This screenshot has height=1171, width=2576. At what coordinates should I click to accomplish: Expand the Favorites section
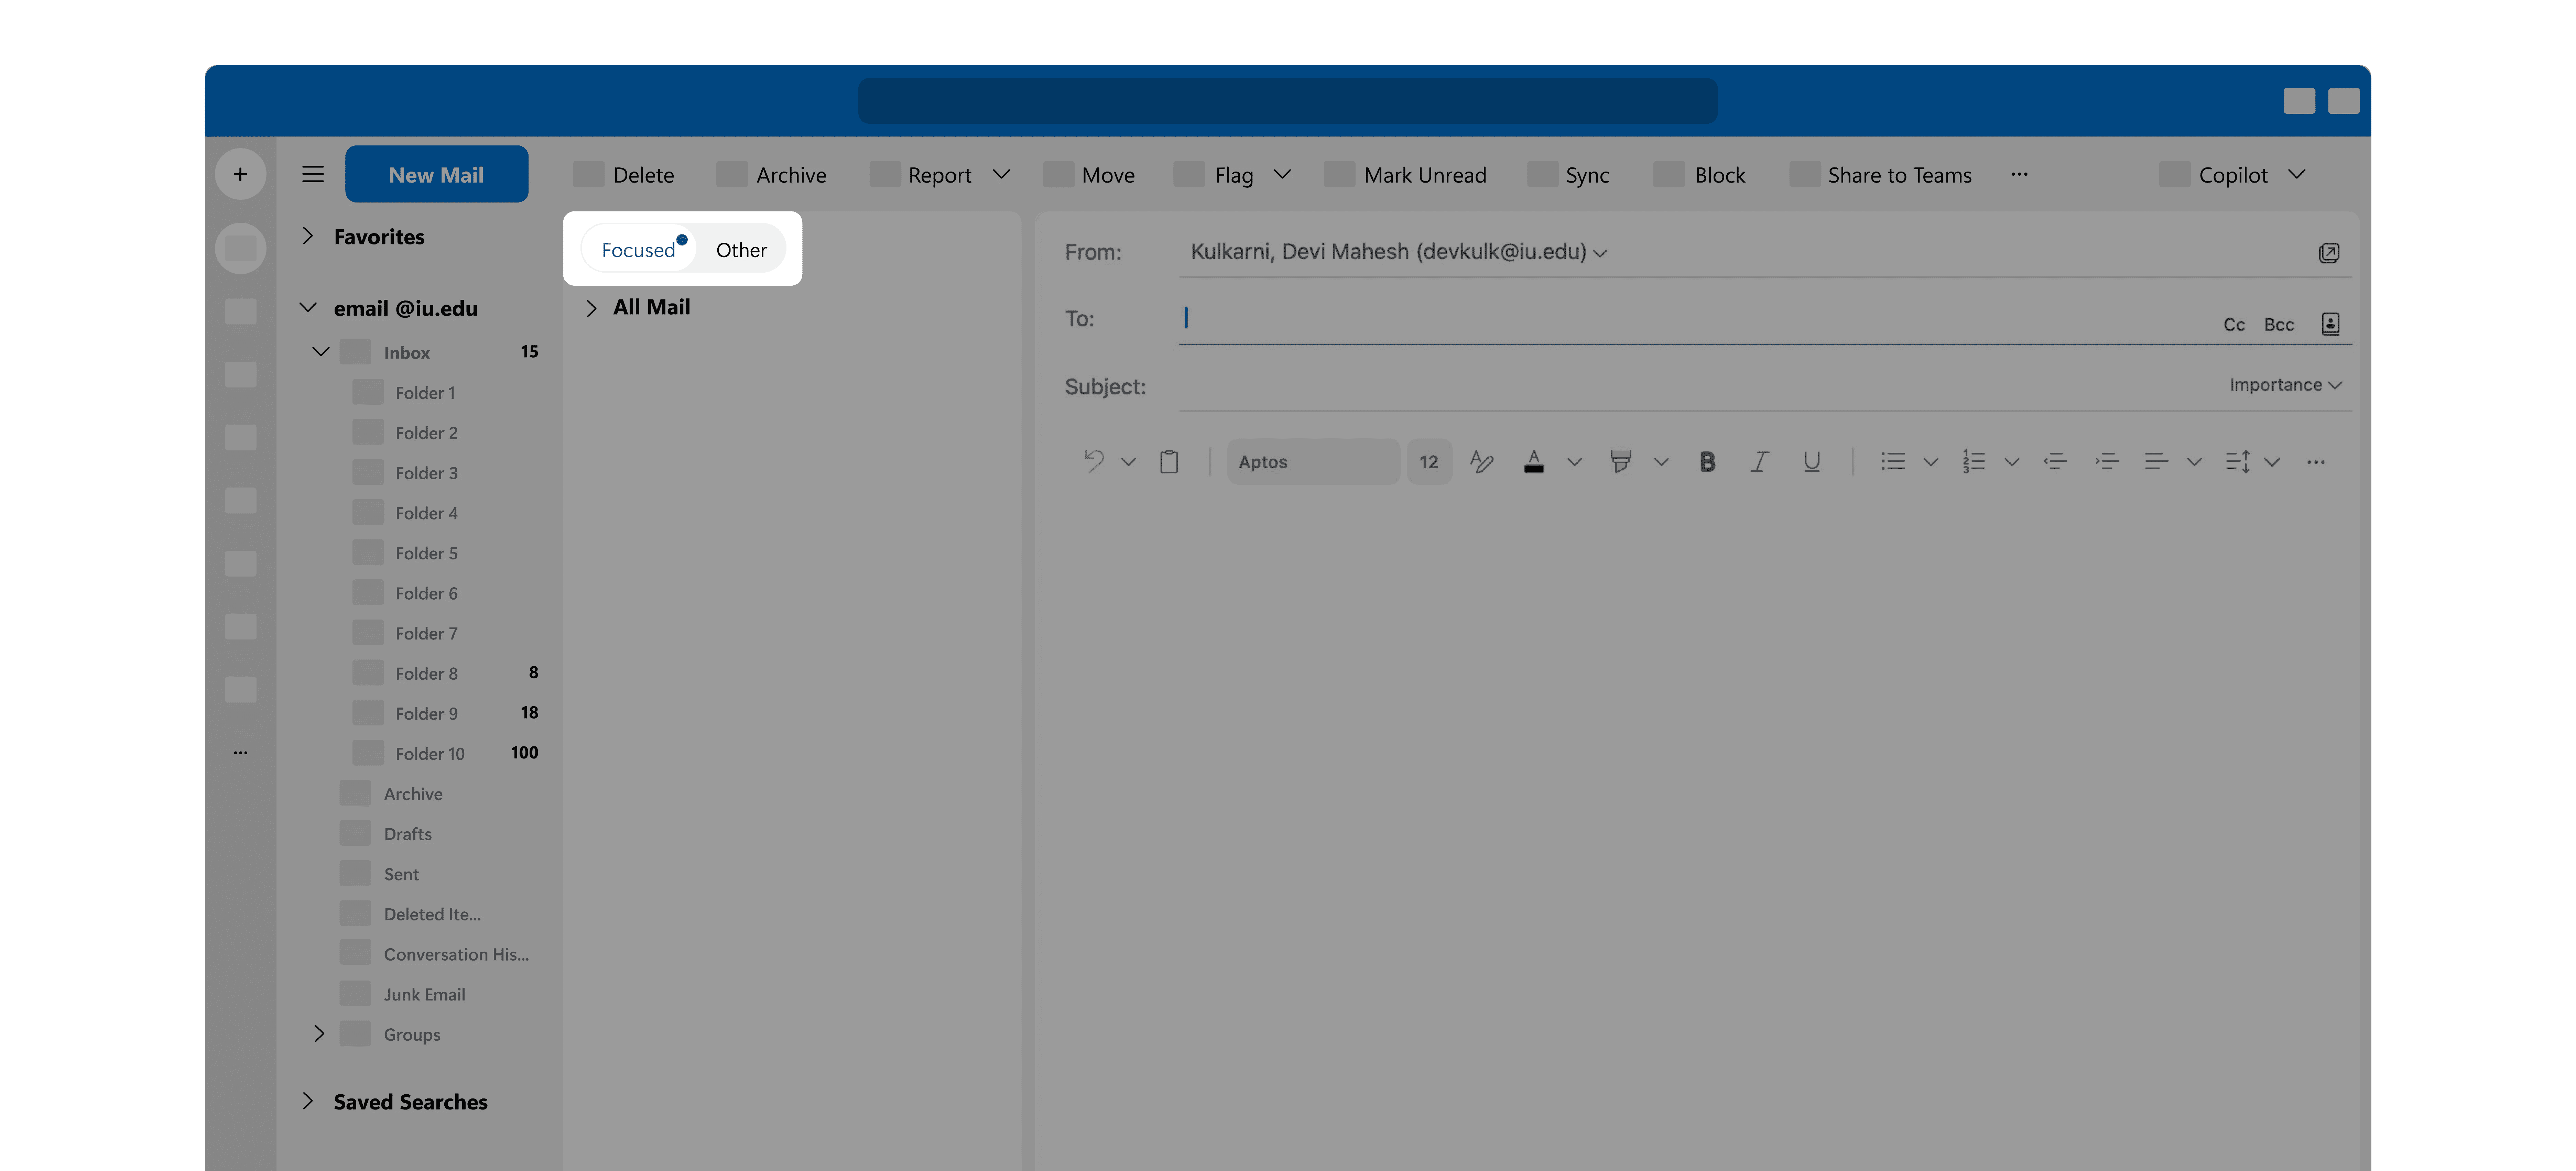pyautogui.click(x=308, y=236)
